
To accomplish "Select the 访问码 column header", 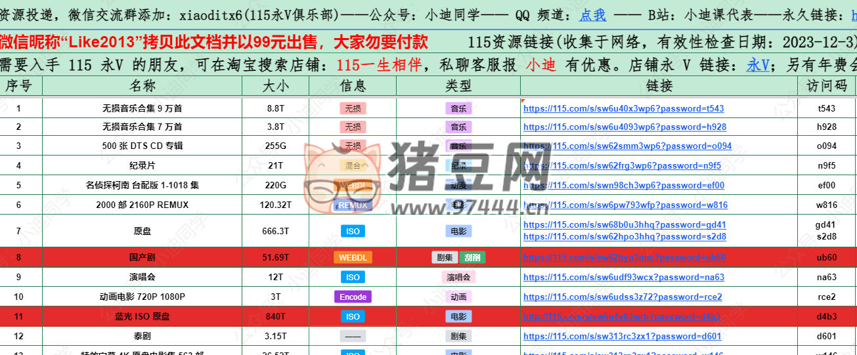I will click(827, 86).
